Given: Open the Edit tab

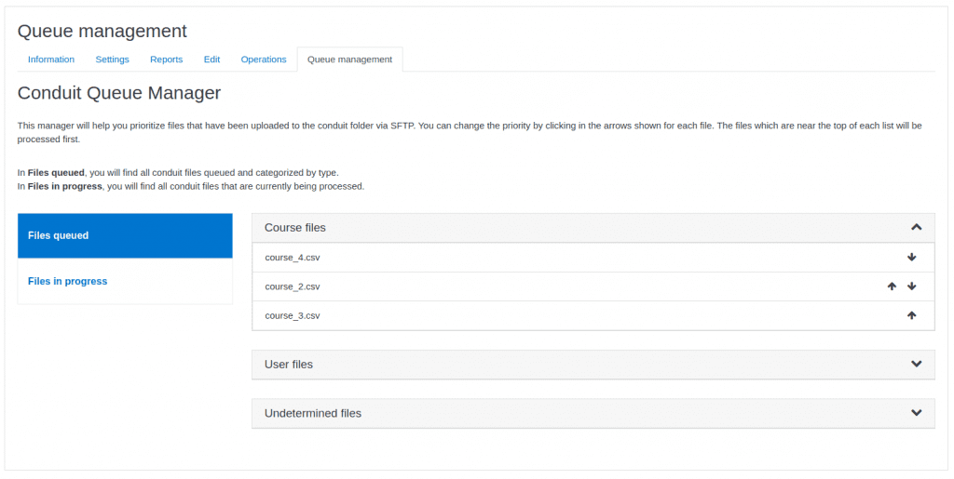Looking at the screenshot, I should click(x=211, y=60).
